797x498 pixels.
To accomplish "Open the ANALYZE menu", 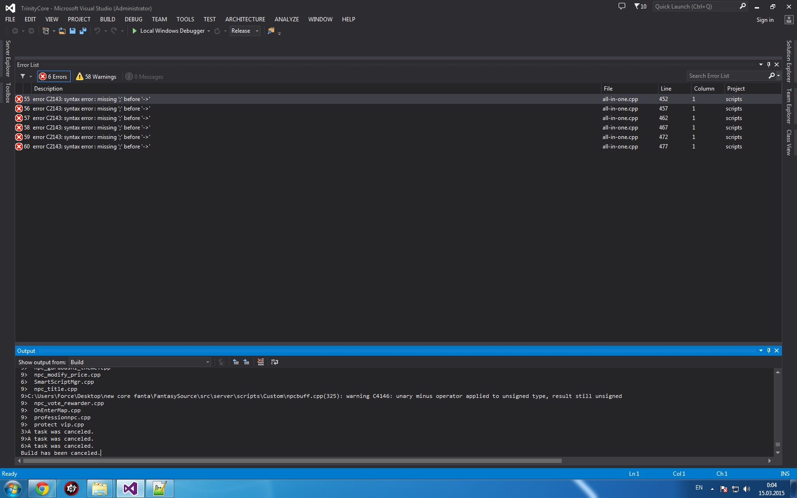I will [287, 19].
